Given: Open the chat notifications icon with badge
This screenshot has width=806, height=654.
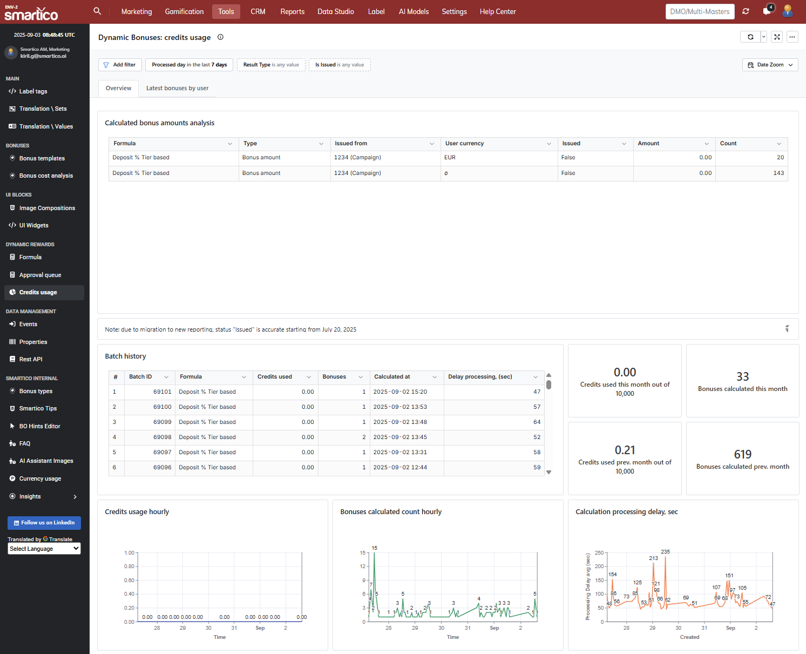Looking at the screenshot, I should (x=767, y=11).
